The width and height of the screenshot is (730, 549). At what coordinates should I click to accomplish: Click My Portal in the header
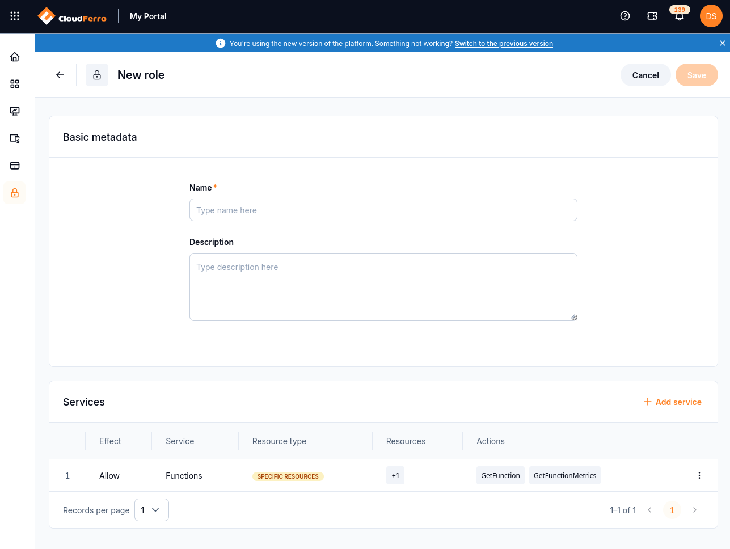pyautogui.click(x=148, y=16)
